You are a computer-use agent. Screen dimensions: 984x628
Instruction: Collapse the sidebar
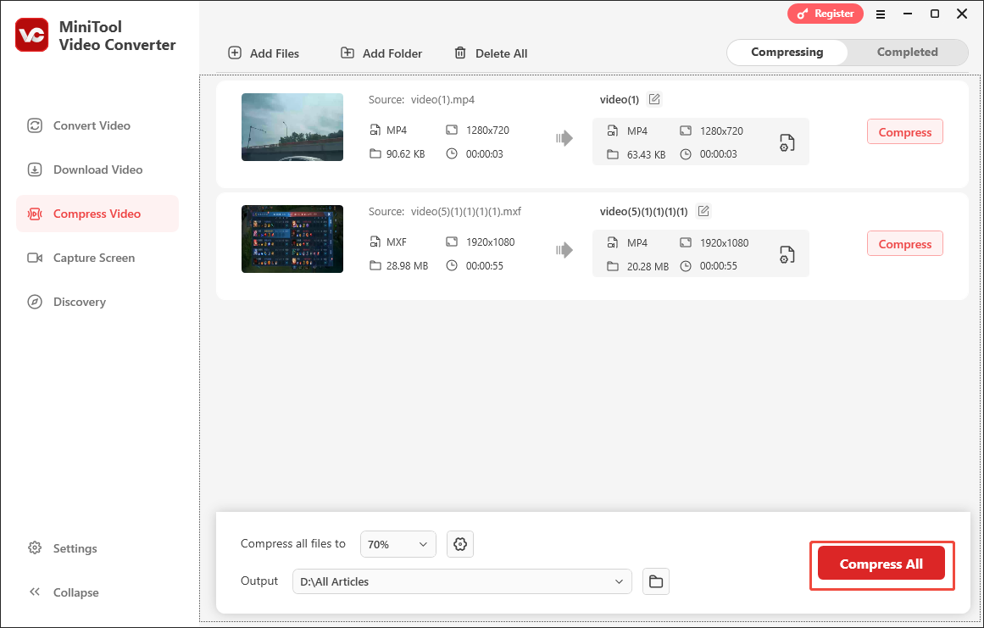click(x=64, y=592)
